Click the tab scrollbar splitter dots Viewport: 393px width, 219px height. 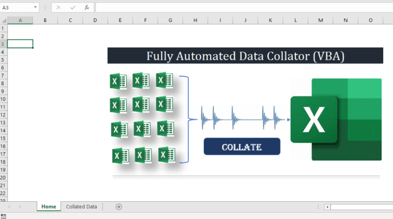pyautogui.click(x=318, y=207)
